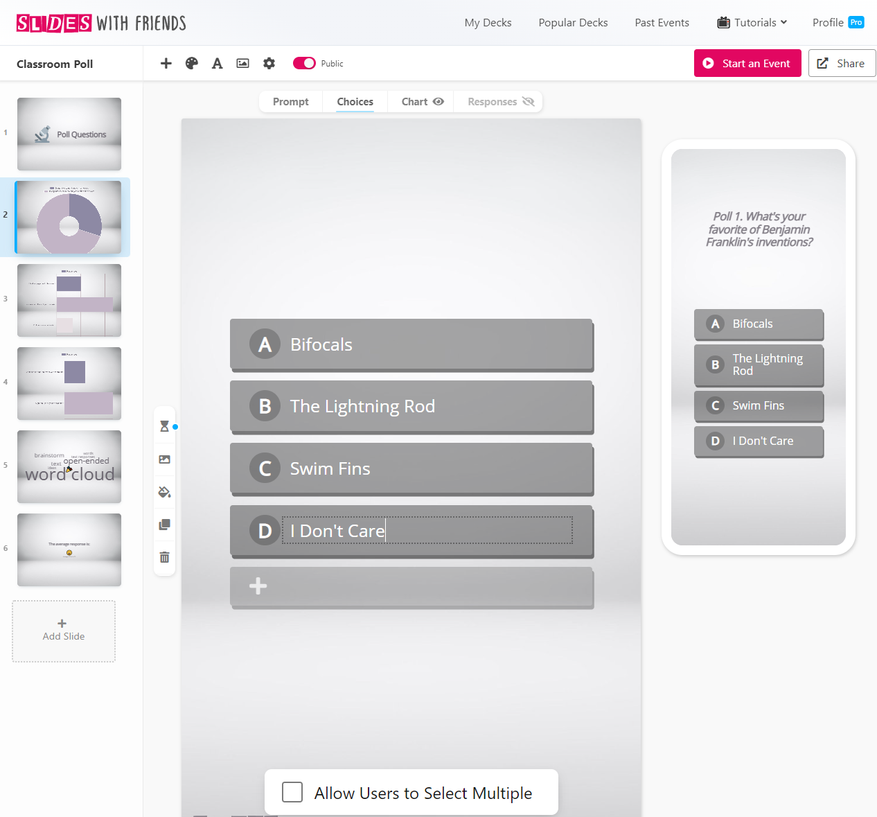Delete the current slide with the trash icon
The width and height of the screenshot is (877, 817).
tap(164, 557)
